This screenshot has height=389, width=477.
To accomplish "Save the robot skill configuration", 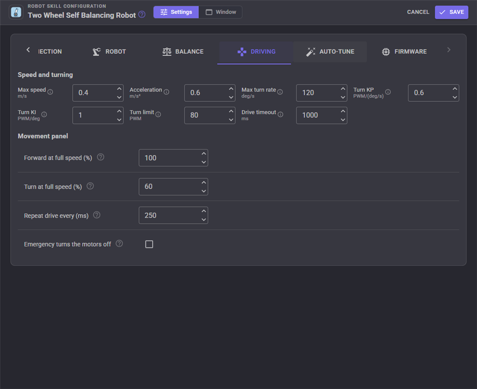I will [451, 12].
